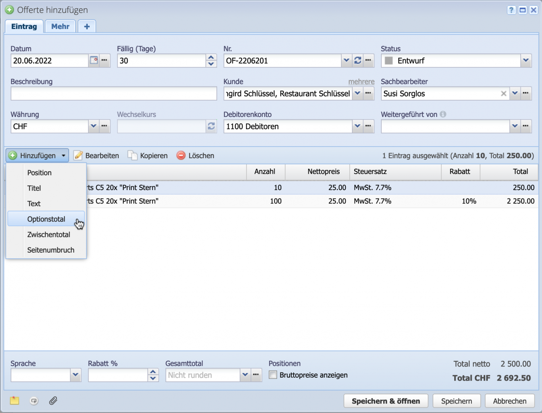Click the Kopieren copy icon
Image resolution: width=542 pixels, height=413 pixels.
pyautogui.click(x=133, y=155)
